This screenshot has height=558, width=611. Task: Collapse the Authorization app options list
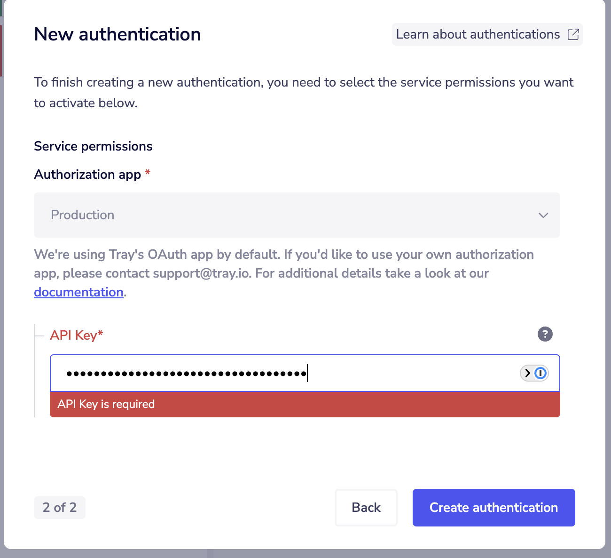[543, 215]
